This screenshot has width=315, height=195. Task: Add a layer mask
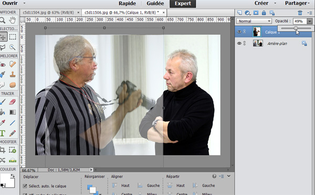[256, 13]
